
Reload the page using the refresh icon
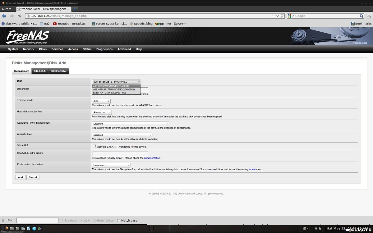[282, 16]
